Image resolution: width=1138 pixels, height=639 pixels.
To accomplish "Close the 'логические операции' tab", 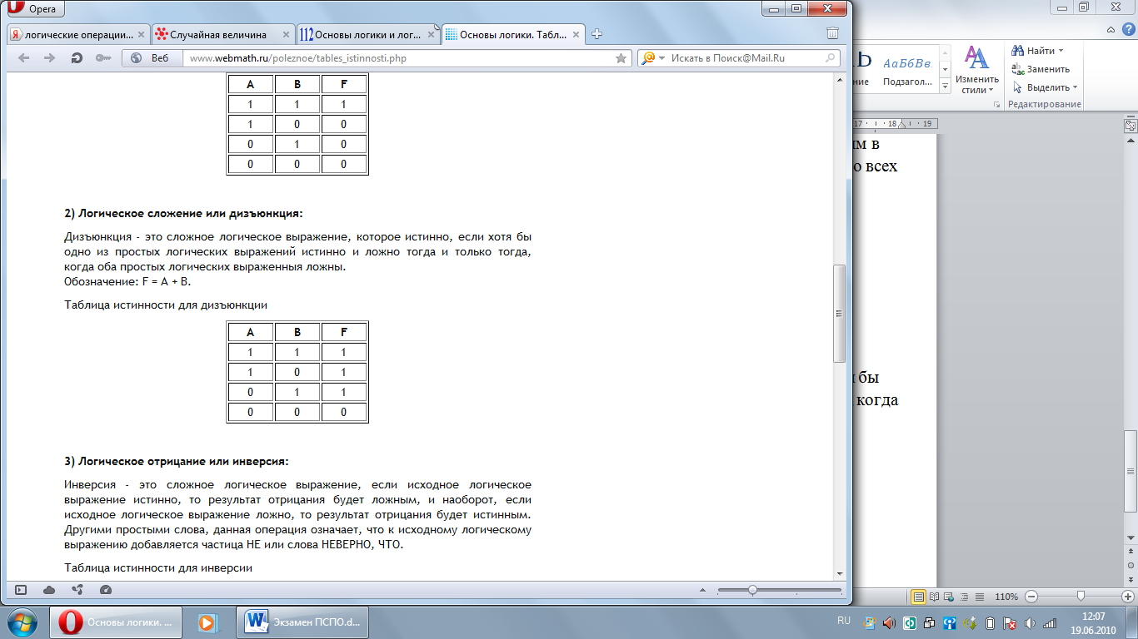I will (140, 35).
